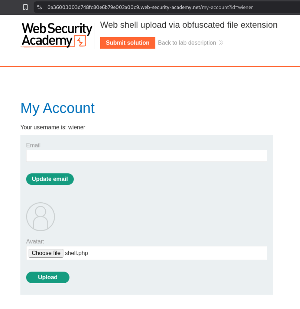The height and width of the screenshot is (309, 300).
Task: Click the selected shell.php filename text
Action: pyautogui.click(x=77, y=253)
